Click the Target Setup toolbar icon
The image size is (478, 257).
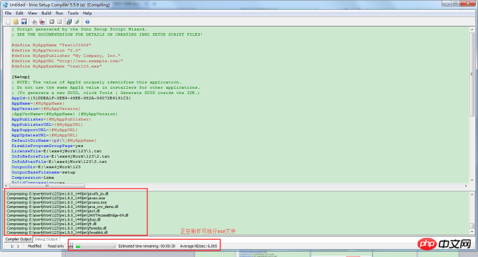(69, 22)
